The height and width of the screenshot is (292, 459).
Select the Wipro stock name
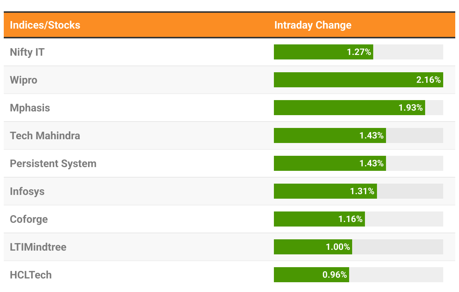pyautogui.click(x=24, y=80)
